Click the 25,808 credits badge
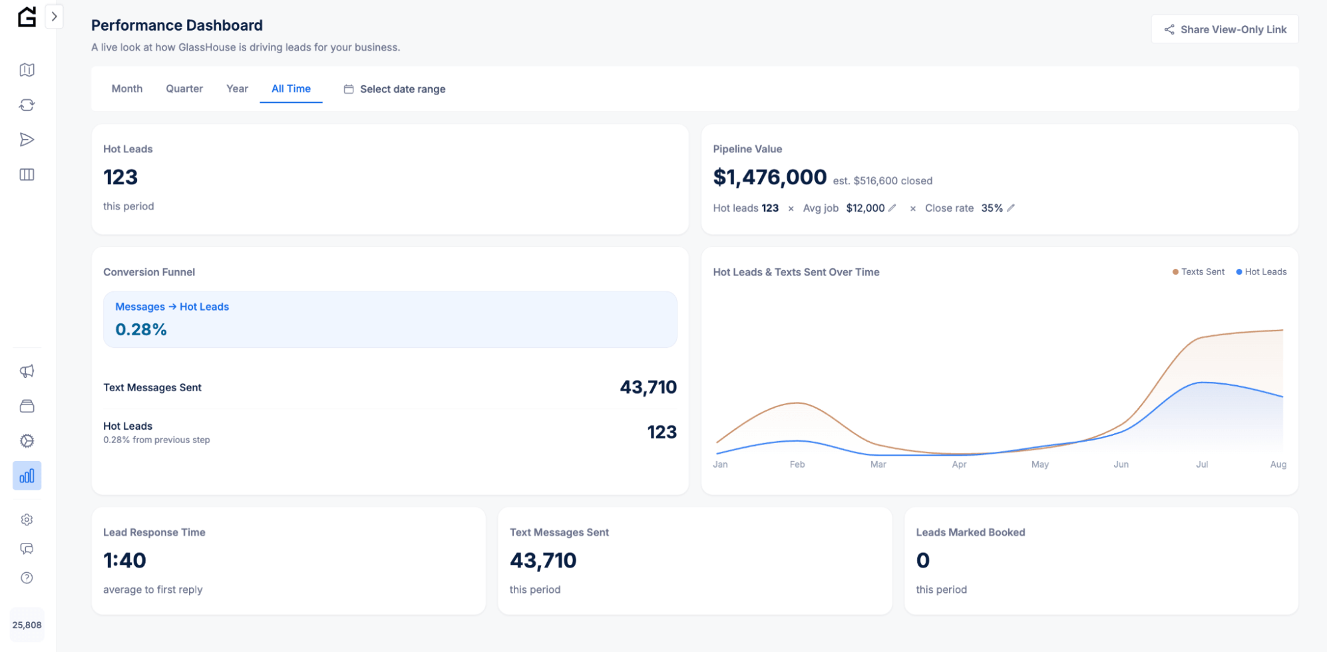This screenshot has width=1327, height=652. coord(27,625)
